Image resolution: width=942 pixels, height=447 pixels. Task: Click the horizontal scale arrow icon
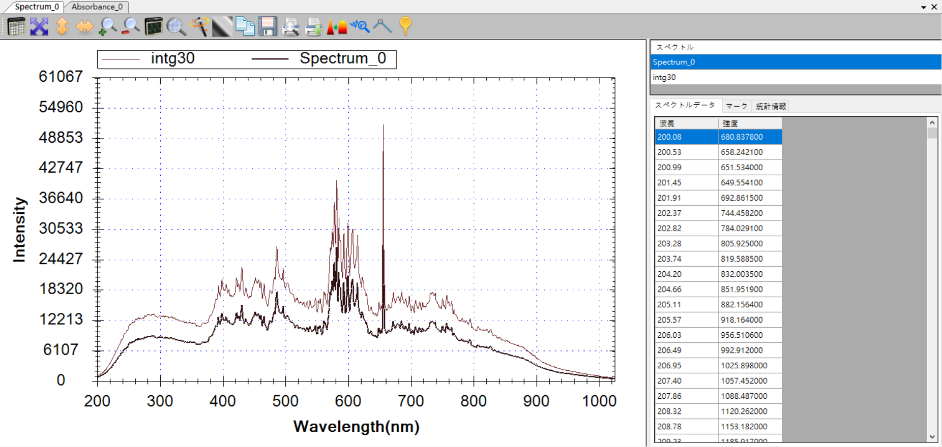tap(85, 26)
